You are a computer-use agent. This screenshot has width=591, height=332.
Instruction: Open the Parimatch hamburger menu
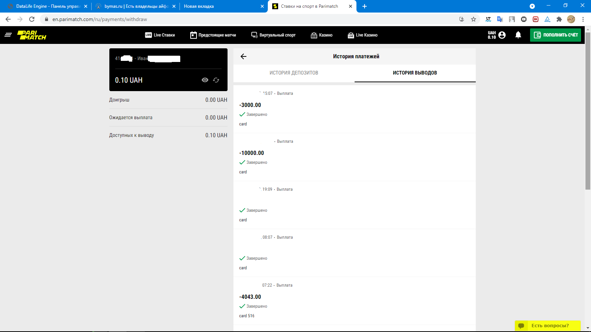pos(8,35)
